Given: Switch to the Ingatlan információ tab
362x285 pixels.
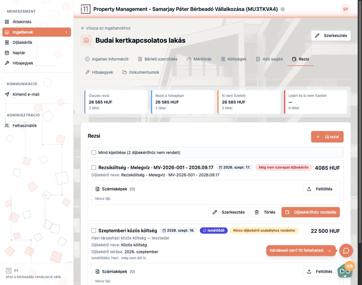Looking at the screenshot, I should tap(107, 59).
